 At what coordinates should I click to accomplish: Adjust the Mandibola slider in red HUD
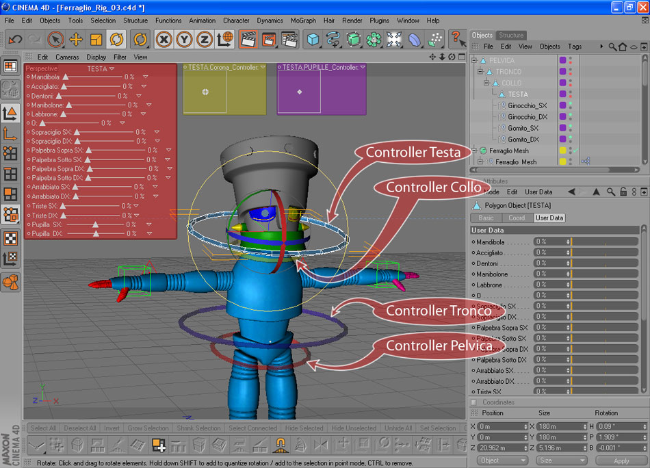point(66,77)
